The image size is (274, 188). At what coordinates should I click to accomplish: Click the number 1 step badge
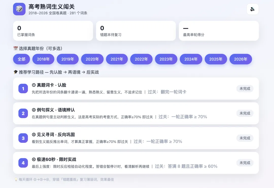pos(23,89)
